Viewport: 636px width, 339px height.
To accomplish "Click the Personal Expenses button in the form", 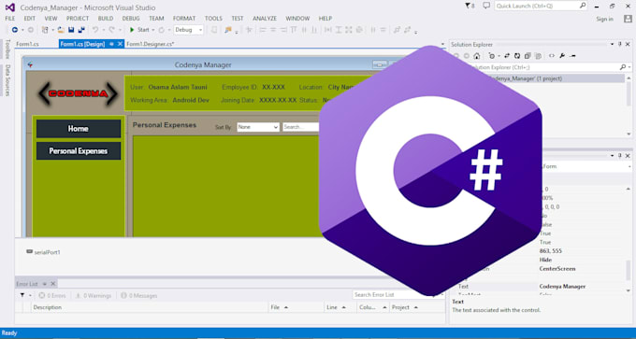I will [79, 150].
